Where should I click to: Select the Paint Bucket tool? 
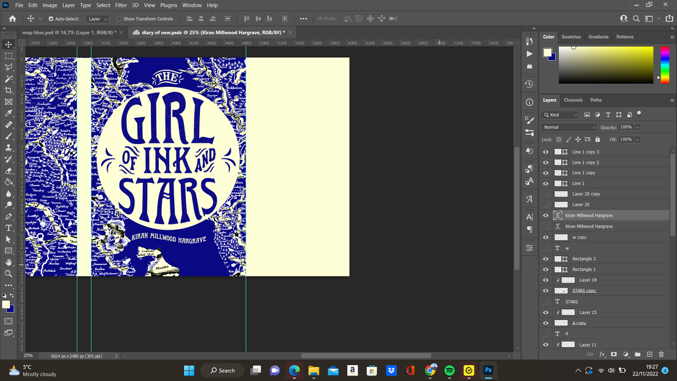(8, 182)
